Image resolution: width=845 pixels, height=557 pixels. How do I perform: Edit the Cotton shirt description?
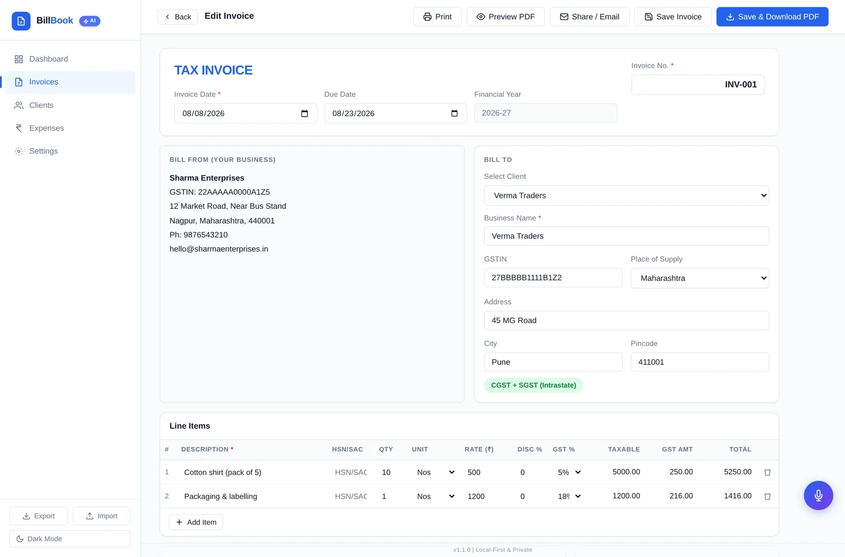click(x=252, y=472)
